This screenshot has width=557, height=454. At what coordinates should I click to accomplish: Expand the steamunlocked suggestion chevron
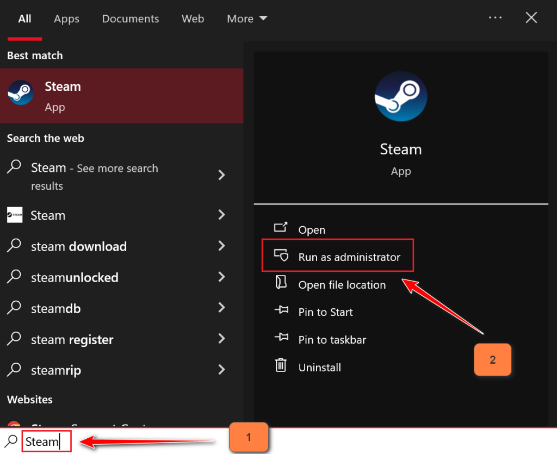[222, 277]
